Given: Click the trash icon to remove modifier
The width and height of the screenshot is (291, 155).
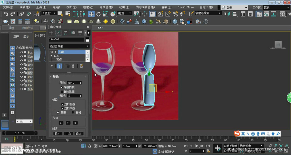Looking at the screenshot, I should point(73,66).
